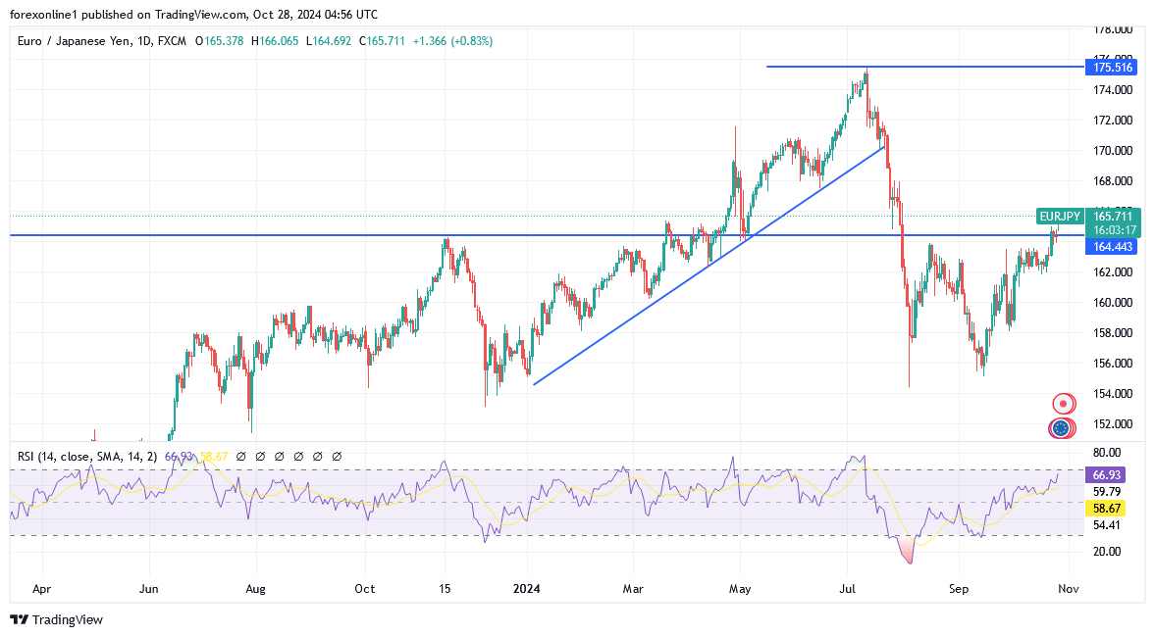Viewport: 1155px width, 637px height.
Task: Click the May label on time axis
Action: click(740, 589)
